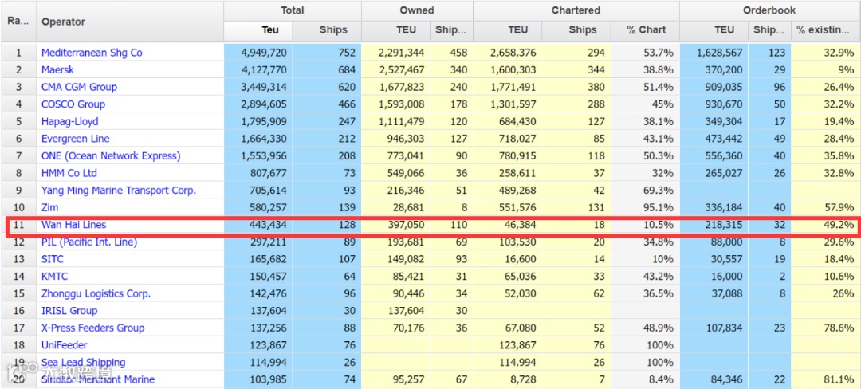The height and width of the screenshot is (389, 861).
Task: Select Zim % chartered value 95.1%
Action: coord(659,207)
